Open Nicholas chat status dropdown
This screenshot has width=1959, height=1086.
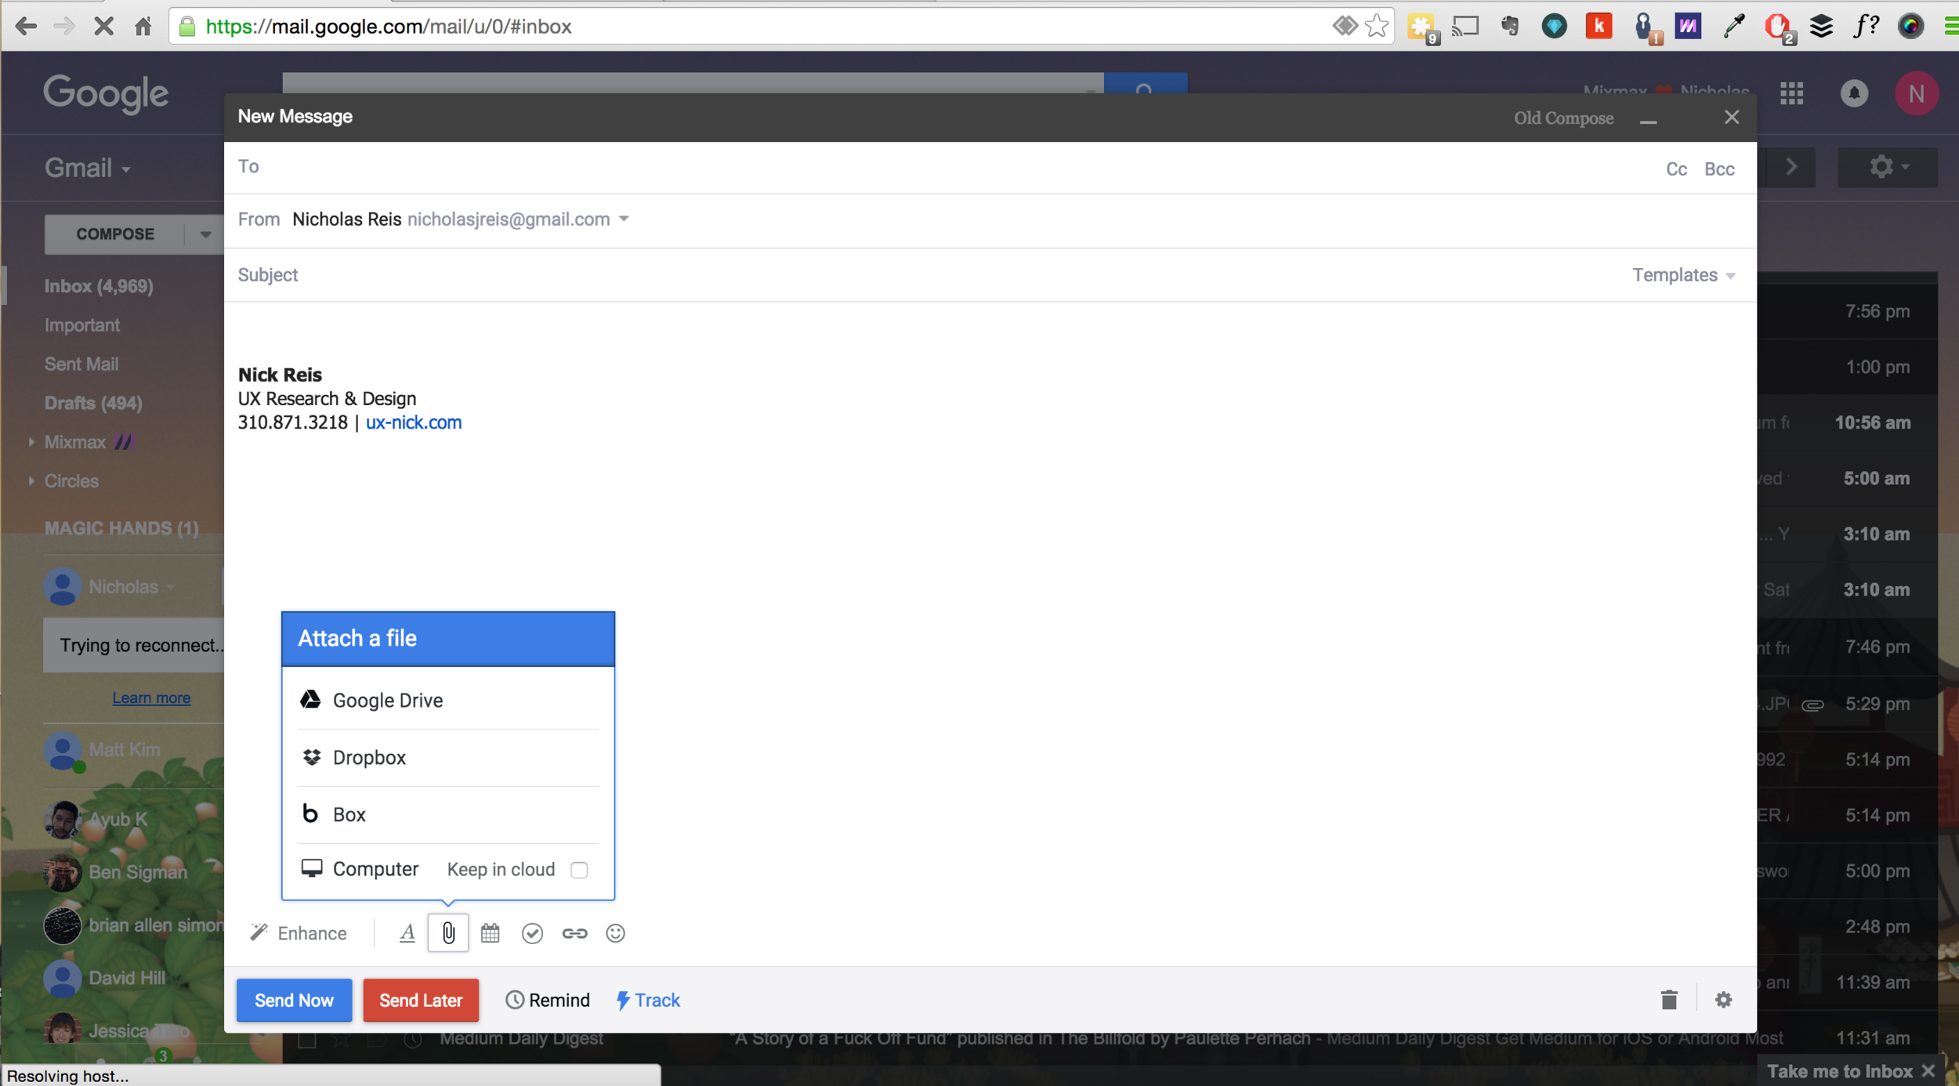tap(171, 587)
